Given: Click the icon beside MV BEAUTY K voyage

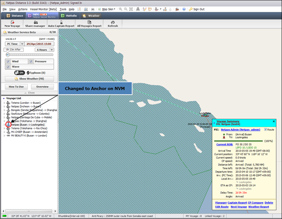Looking at the screenshot, I should tap(8, 135).
